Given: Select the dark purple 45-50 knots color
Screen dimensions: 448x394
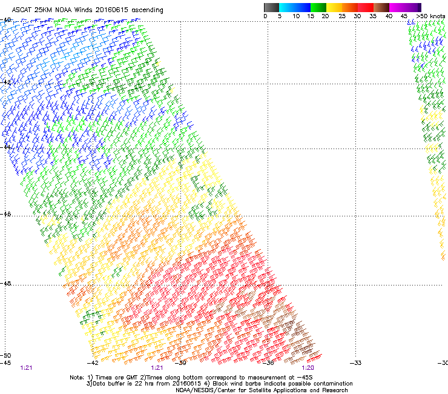Looking at the screenshot, I should click(x=413, y=7).
